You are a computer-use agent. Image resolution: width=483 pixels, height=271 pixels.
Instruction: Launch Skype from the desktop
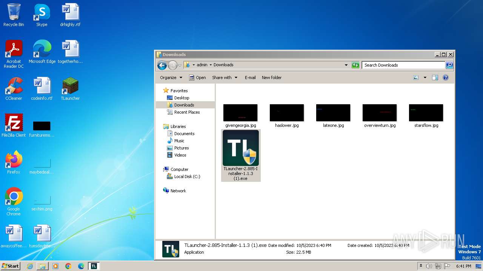click(42, 15)
